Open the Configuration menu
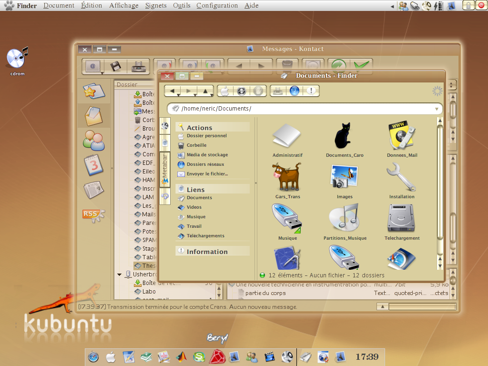The height and width of the screenshot is (366, 488). pos(217,5)
